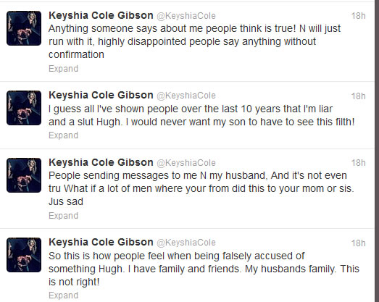Click @KeyshiaCole handle on the 'falsely accused' tweet
Image resolution: width=379 pixels, height=302 pixels.
186,243
